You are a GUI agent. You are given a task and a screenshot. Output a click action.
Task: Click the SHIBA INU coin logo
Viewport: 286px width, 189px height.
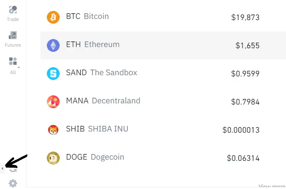pos(53,130)
